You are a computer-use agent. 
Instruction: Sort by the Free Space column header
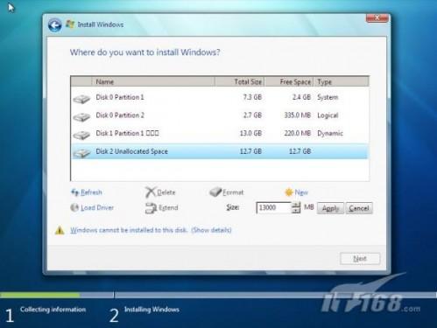(x=289, y=82)
